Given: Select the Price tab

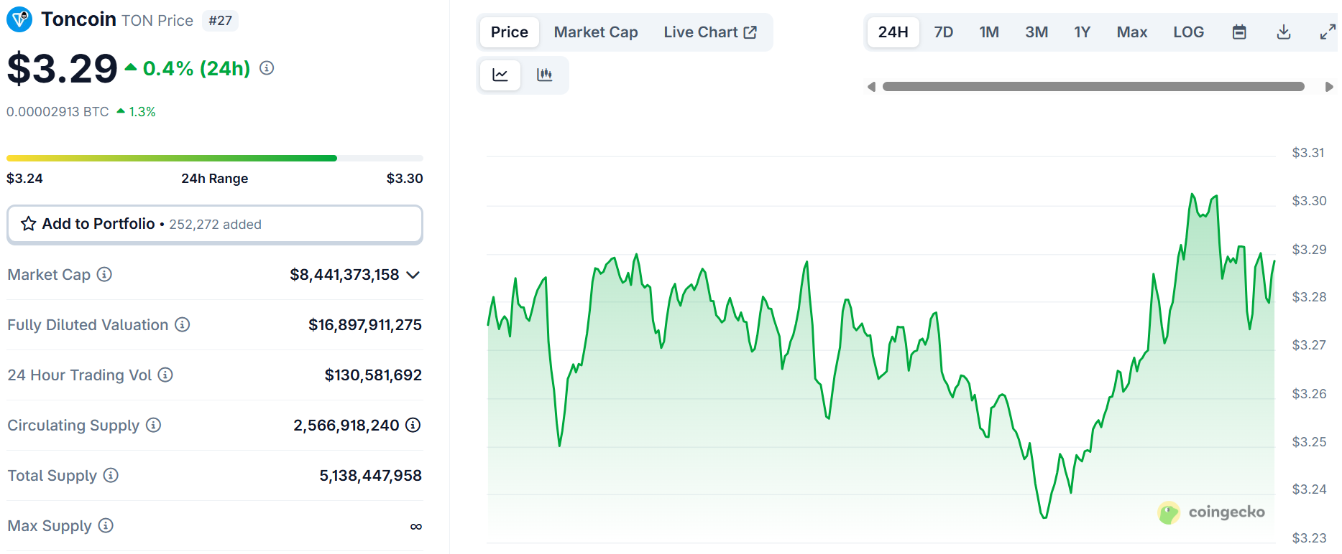Looking at the screenshot, I should 509,32.
